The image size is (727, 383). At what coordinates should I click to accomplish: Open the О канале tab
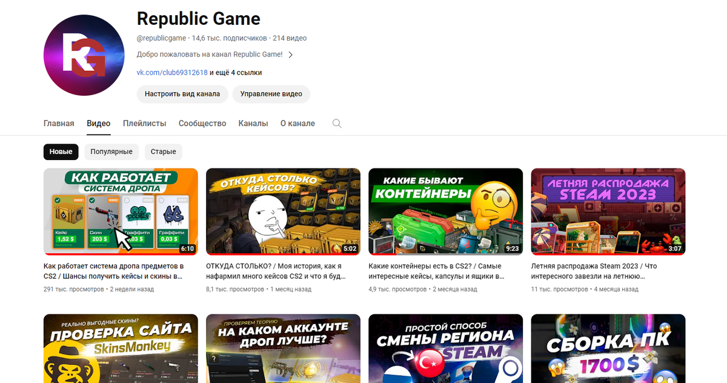[297, 123]
